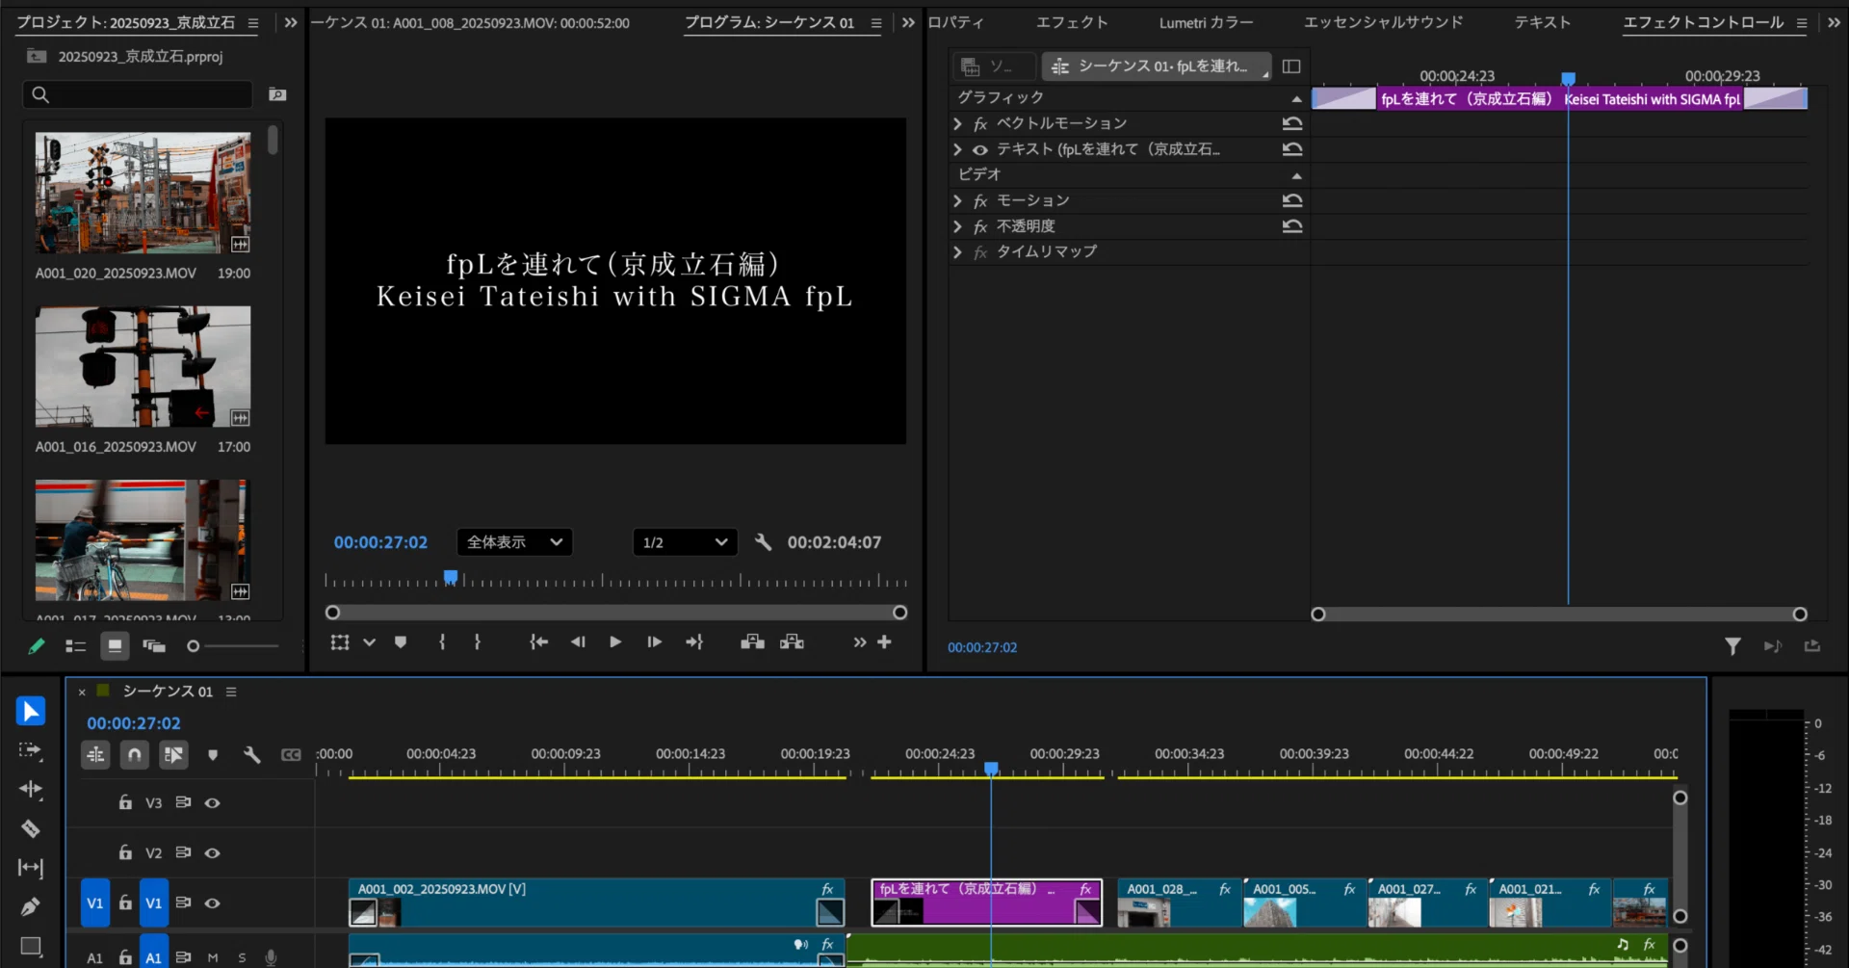Select the Selection tool arrow

(x=31, y=711)
